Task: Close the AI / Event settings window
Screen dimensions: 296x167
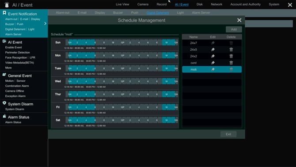Action: pos(290,5)
